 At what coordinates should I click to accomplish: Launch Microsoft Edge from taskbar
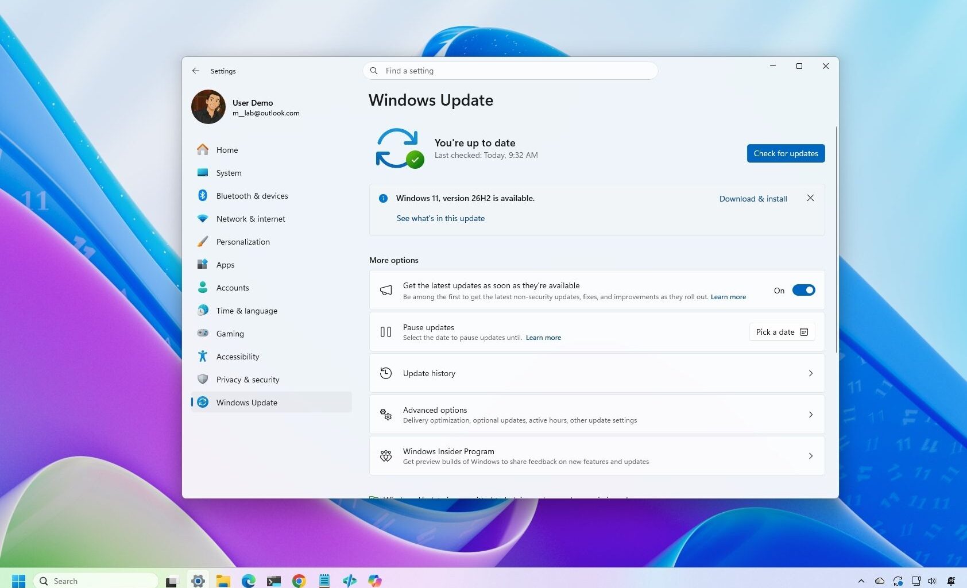[x=249, y=581]
